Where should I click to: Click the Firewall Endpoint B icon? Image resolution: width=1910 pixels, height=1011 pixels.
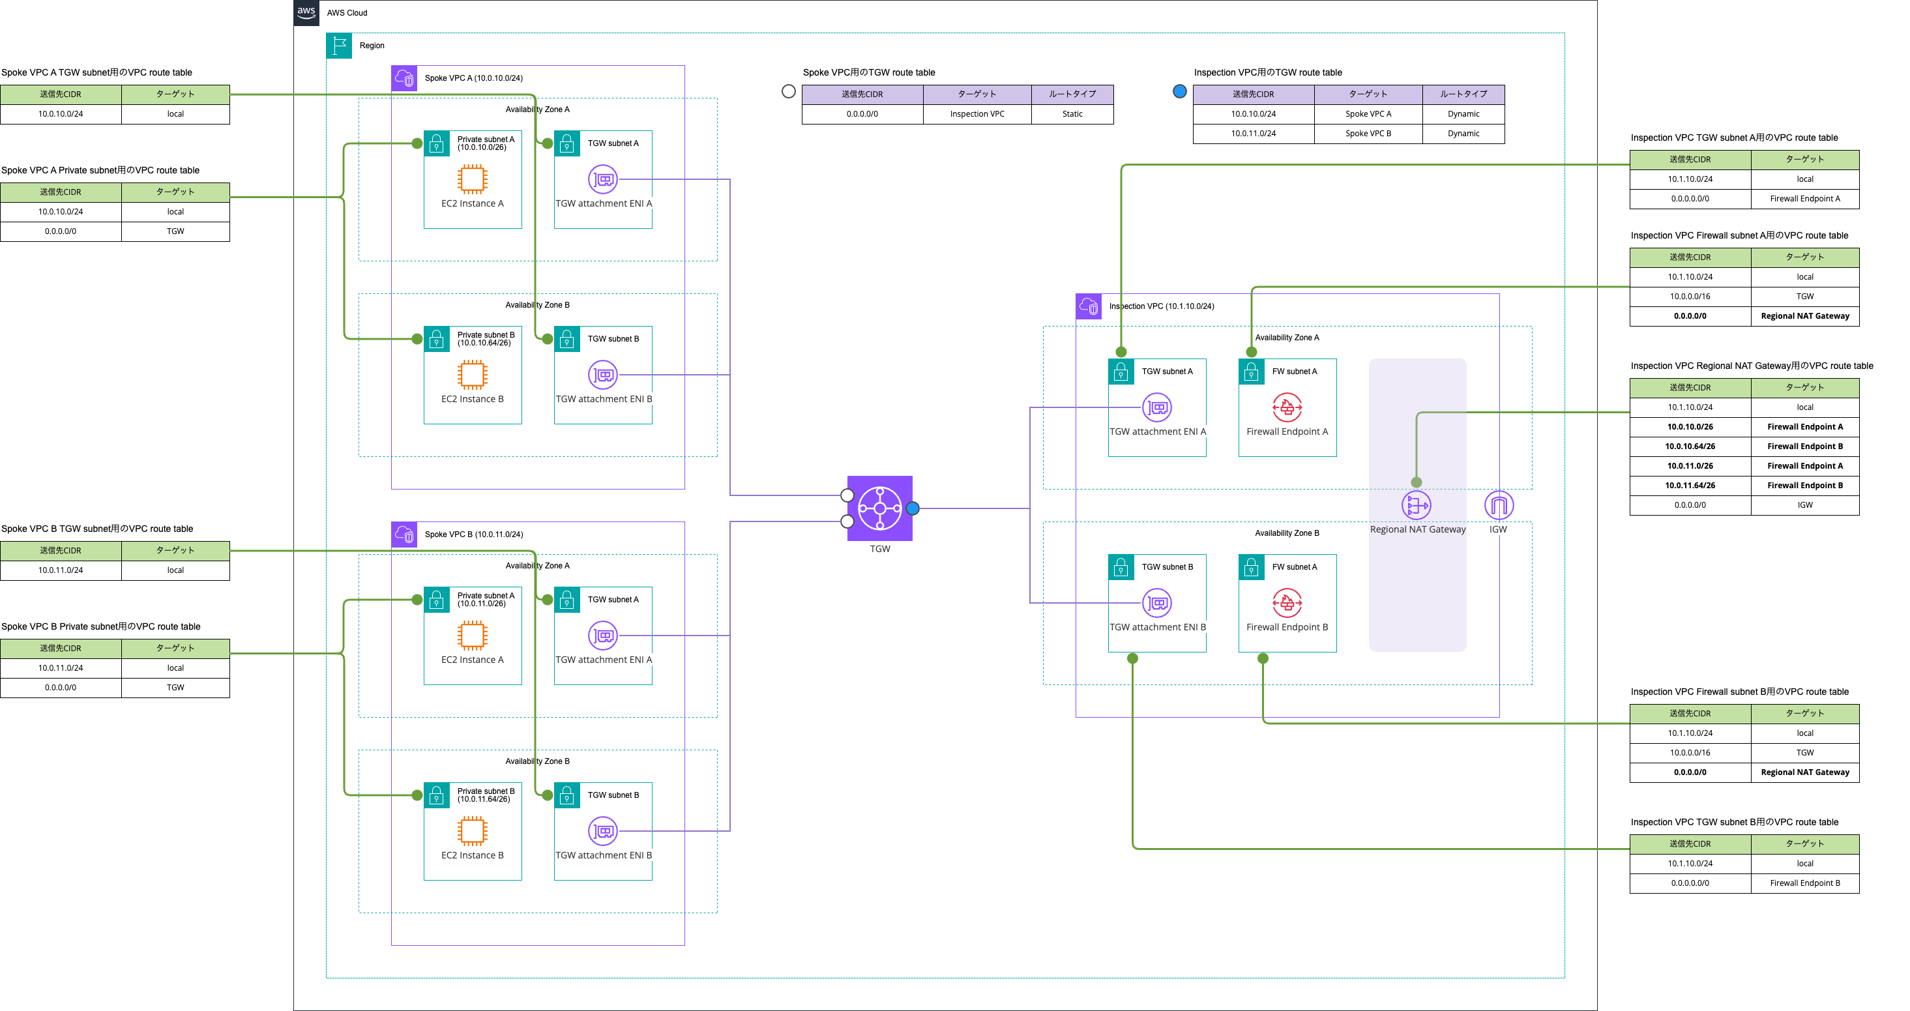click(1287, 604)
